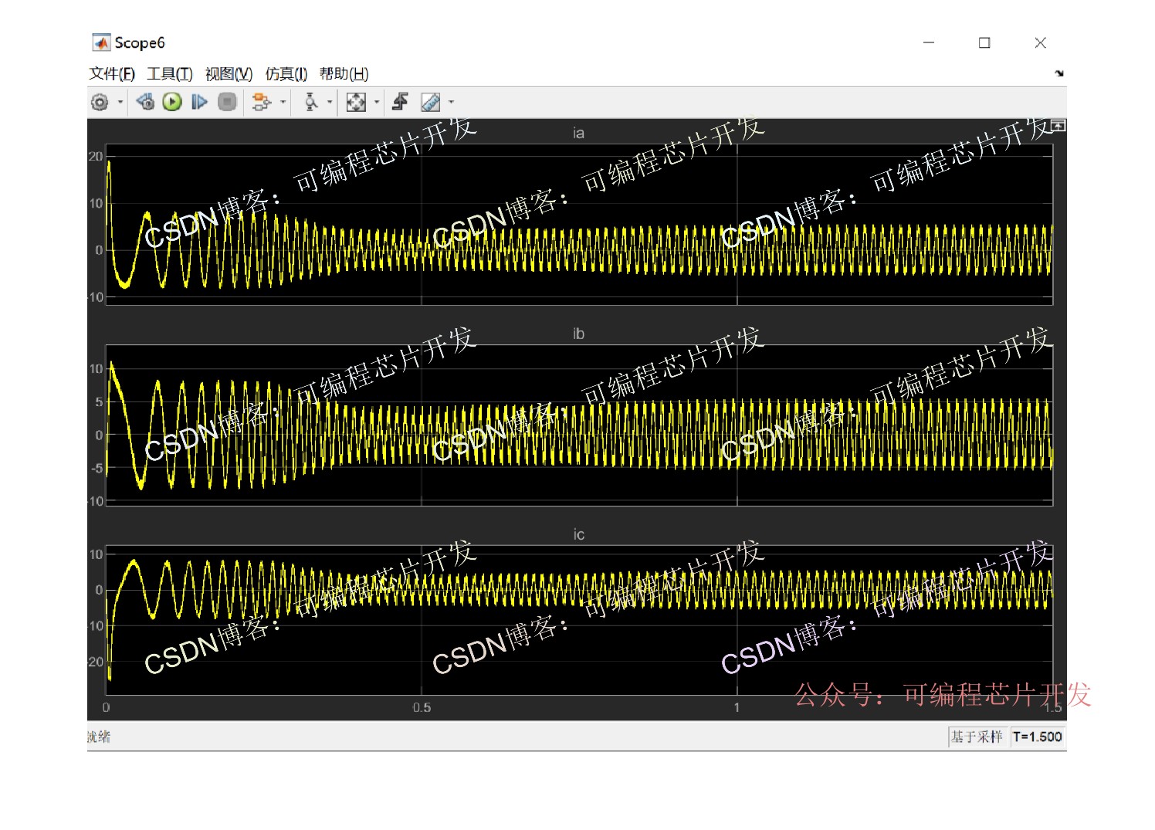Click the scope maximize-axes icon in plot corner
This screenshot has width=1155, height=830.
coord(1058,126)
